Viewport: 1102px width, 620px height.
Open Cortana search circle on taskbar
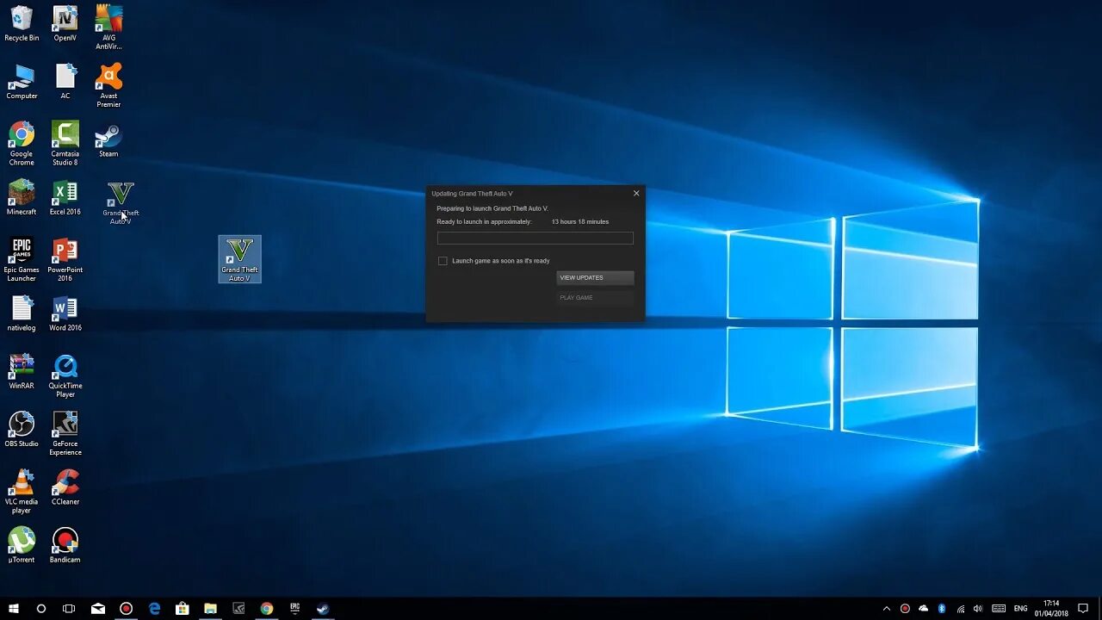40,608
